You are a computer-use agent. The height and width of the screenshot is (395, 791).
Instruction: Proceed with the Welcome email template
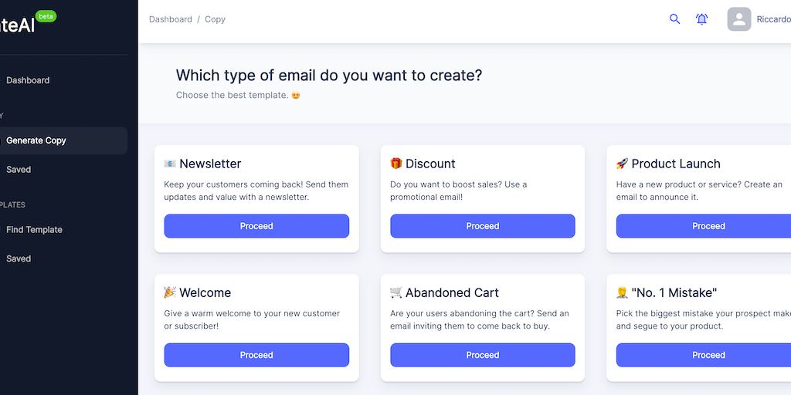point(256,355)
